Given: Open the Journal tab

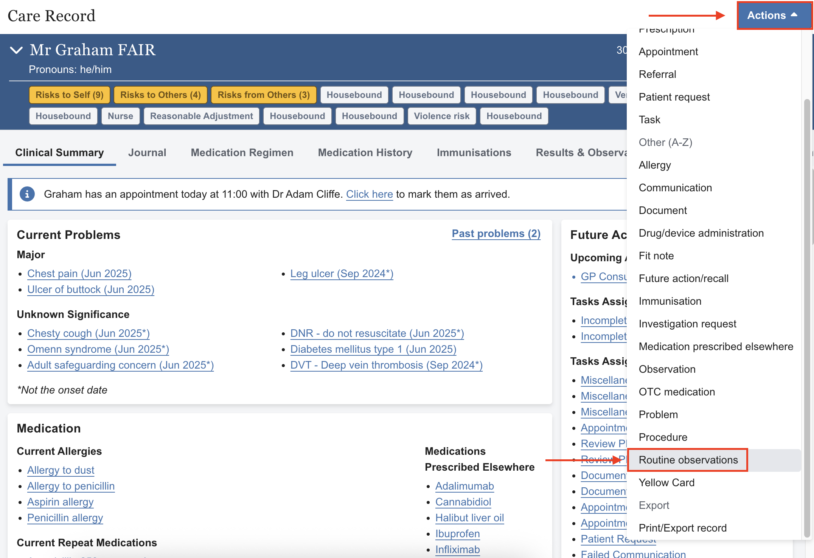Looking at the screenshot, I should coord(147,152).
